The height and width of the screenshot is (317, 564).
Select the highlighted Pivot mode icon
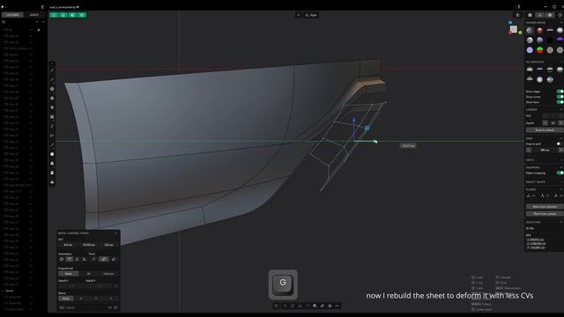[104, 259]
